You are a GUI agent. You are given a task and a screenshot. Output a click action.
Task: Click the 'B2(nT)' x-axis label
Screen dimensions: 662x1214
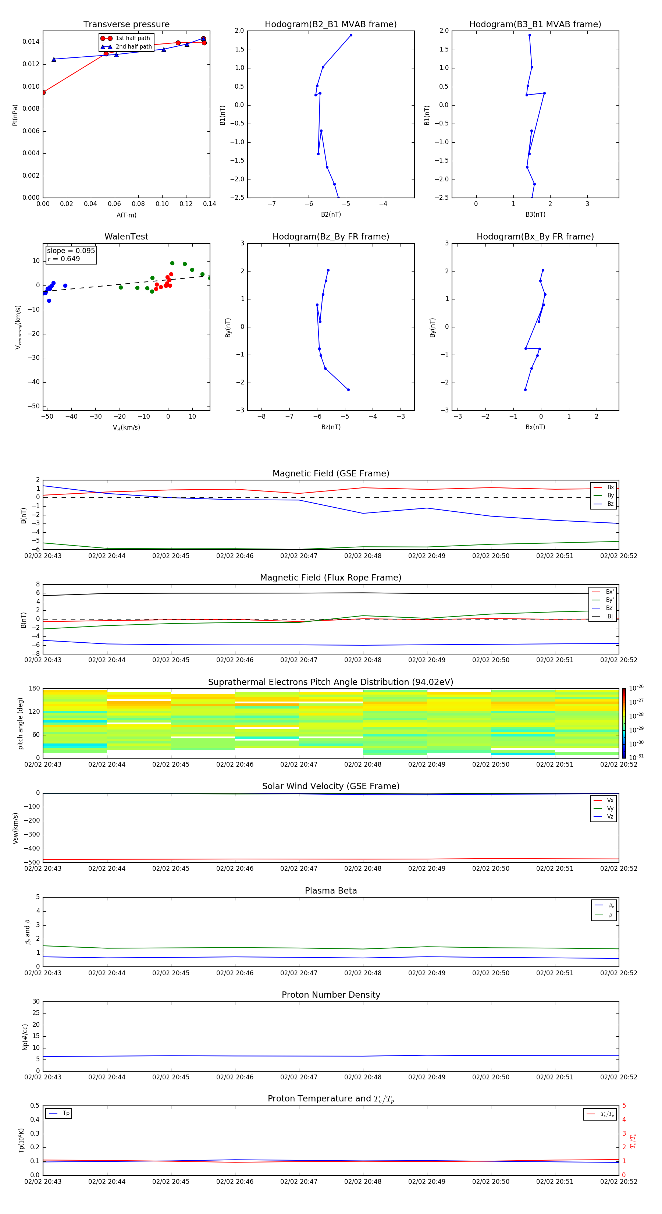331,214
